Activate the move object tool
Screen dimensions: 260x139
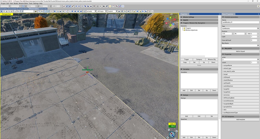tap(4, 11)
